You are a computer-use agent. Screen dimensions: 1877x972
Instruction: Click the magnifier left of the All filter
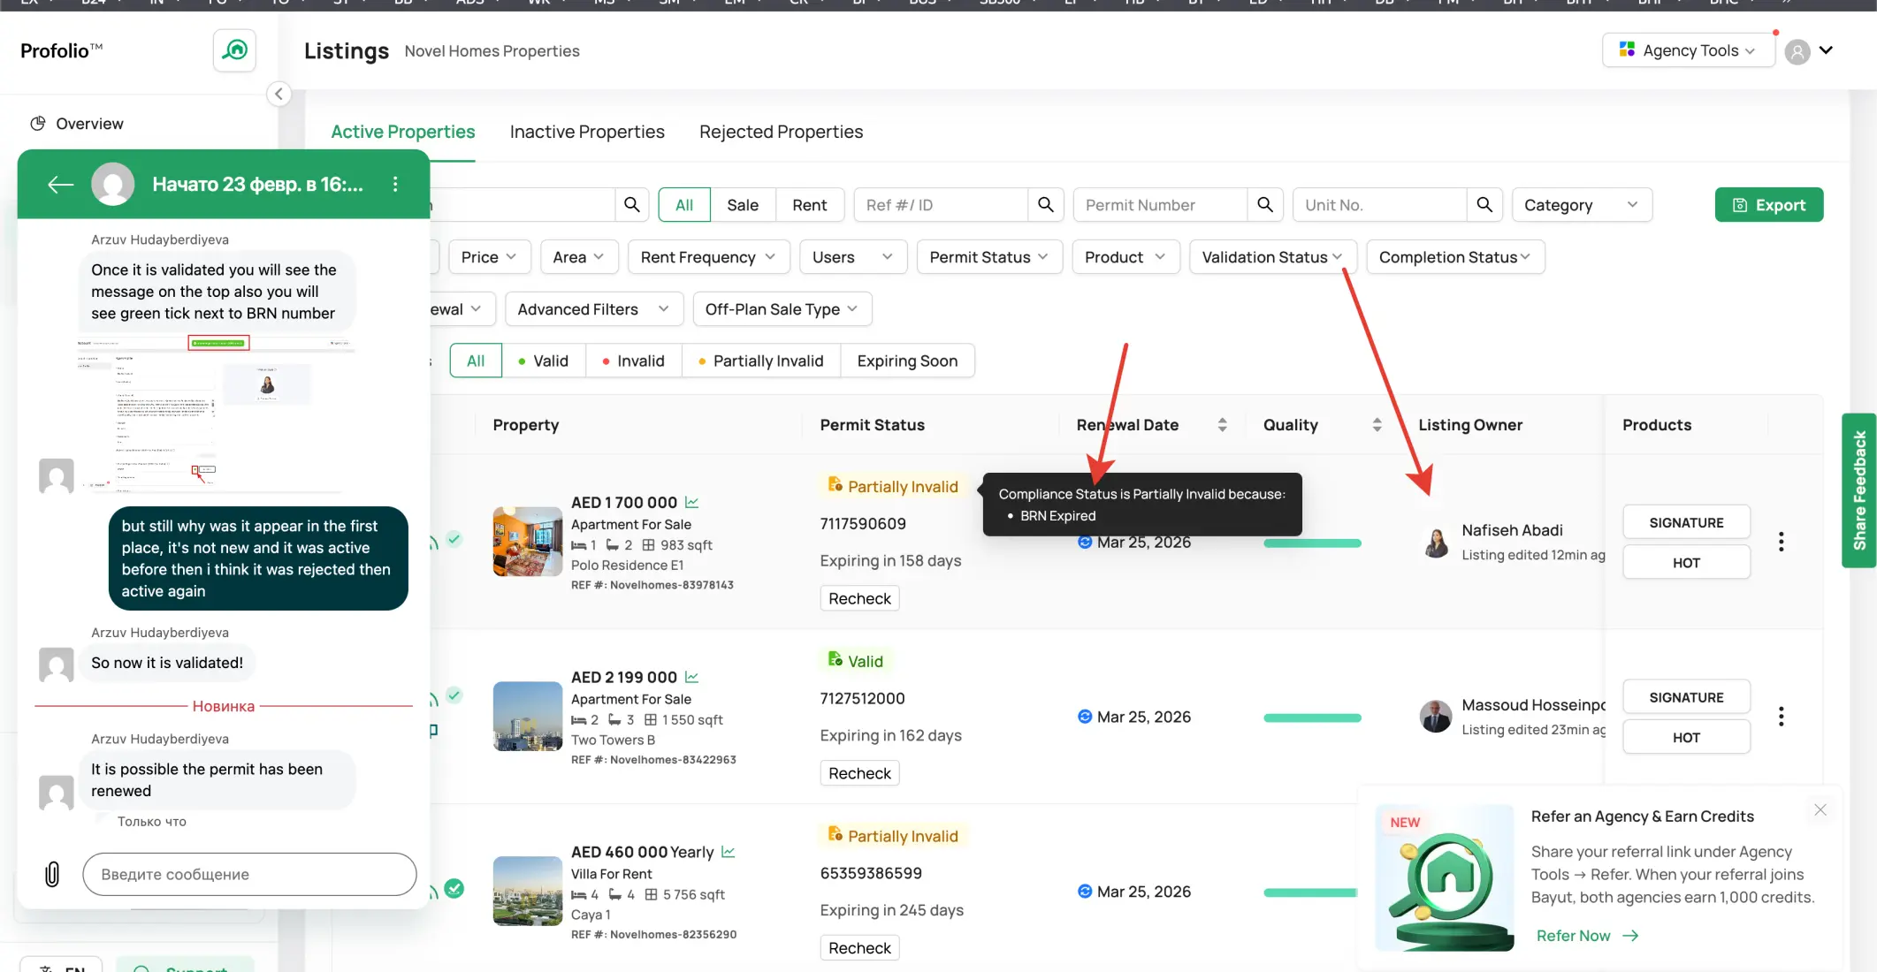pos(631,205)
